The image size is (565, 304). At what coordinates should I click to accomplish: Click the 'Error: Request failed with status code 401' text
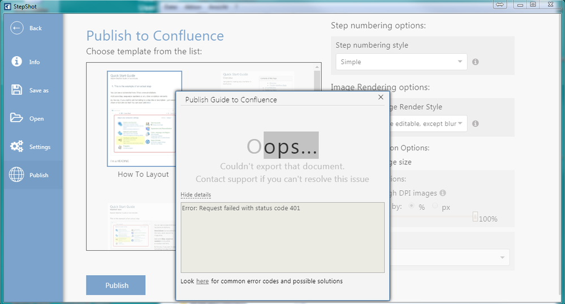(x=241, y=208)
